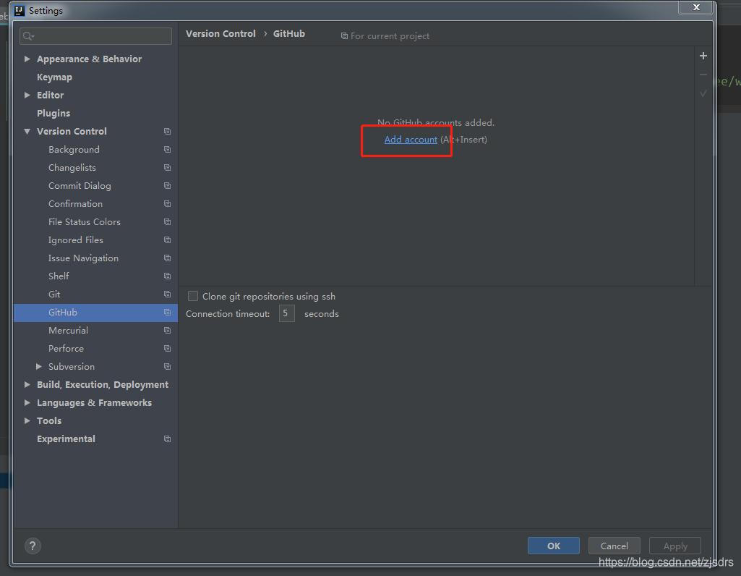Click the project icon beside GitHub row
741x576 pixels.
coord(167,312)
